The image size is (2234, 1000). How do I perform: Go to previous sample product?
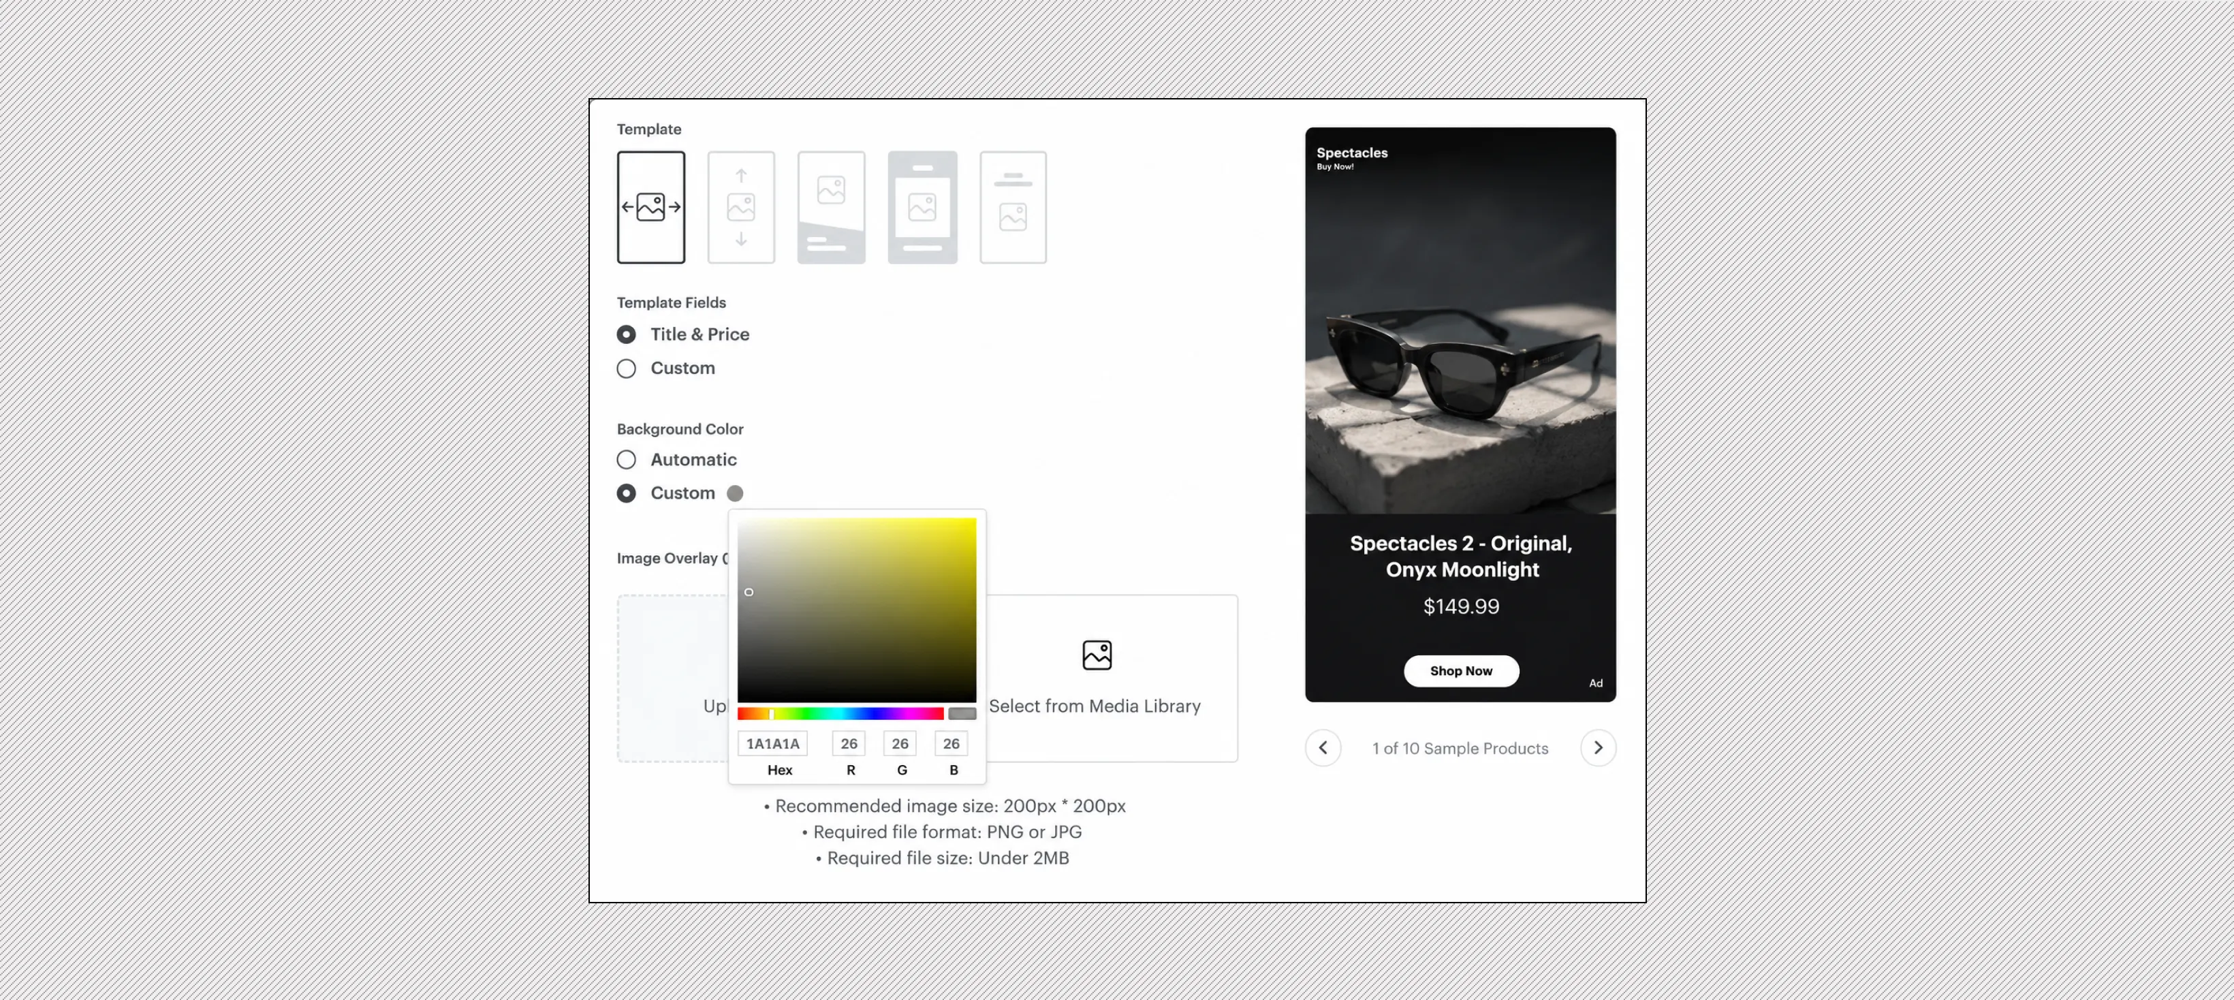pyautogui.click(x=1323, y=747)
